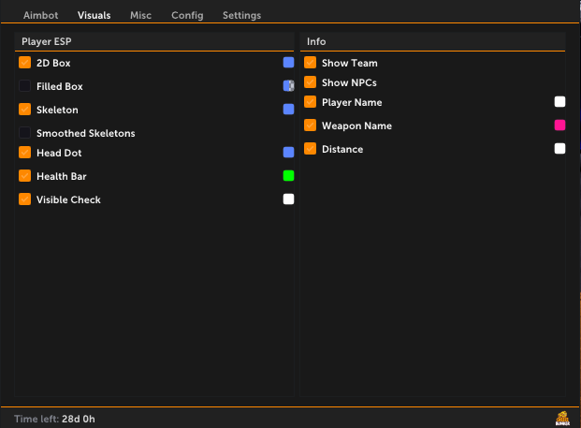Select the Visuals tab
The height and width of the screenshot is (428, 581).
(x=94, y=15)
